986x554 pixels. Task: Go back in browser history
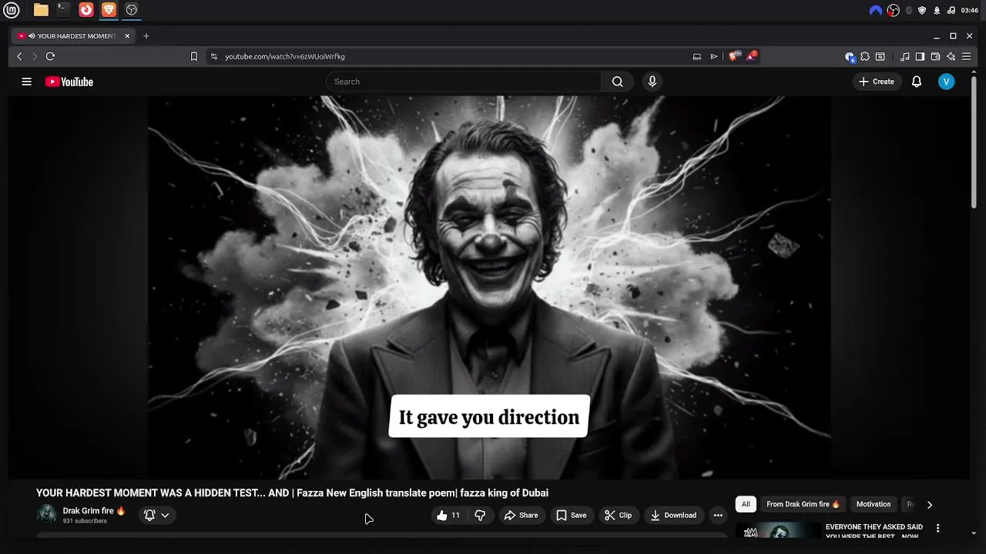(20, 56)
